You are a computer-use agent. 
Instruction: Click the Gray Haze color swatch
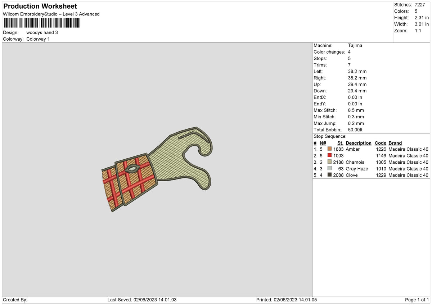point(330,168)
